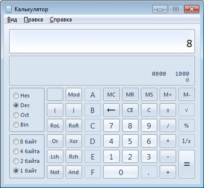Click the square root button
This screenshot has width=204, height=188.
(x=187, y=110)
